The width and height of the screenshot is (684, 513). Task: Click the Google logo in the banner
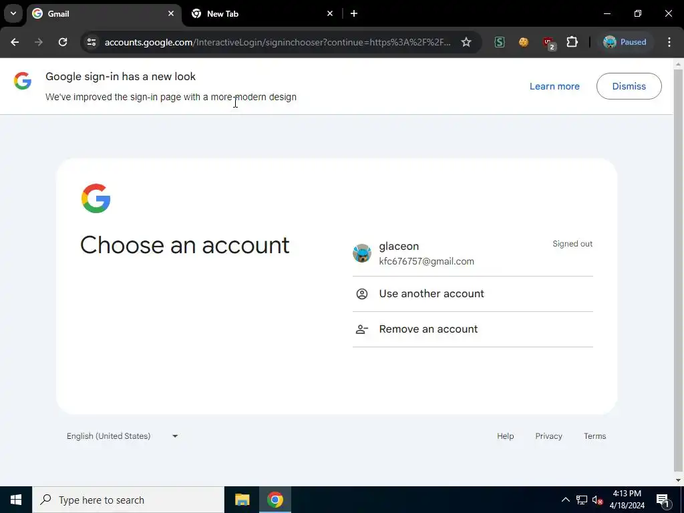23,81
